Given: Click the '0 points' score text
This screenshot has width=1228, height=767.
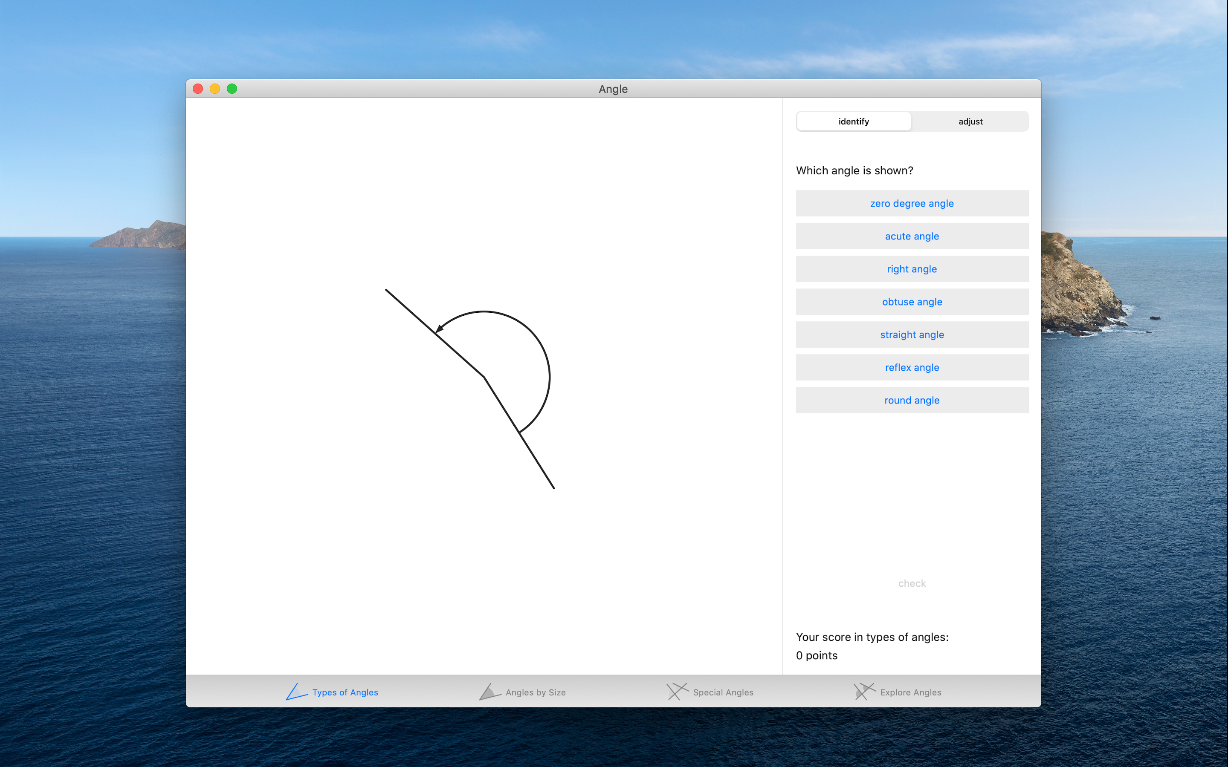Looking at the screenshot, I should tap(817, 655).
